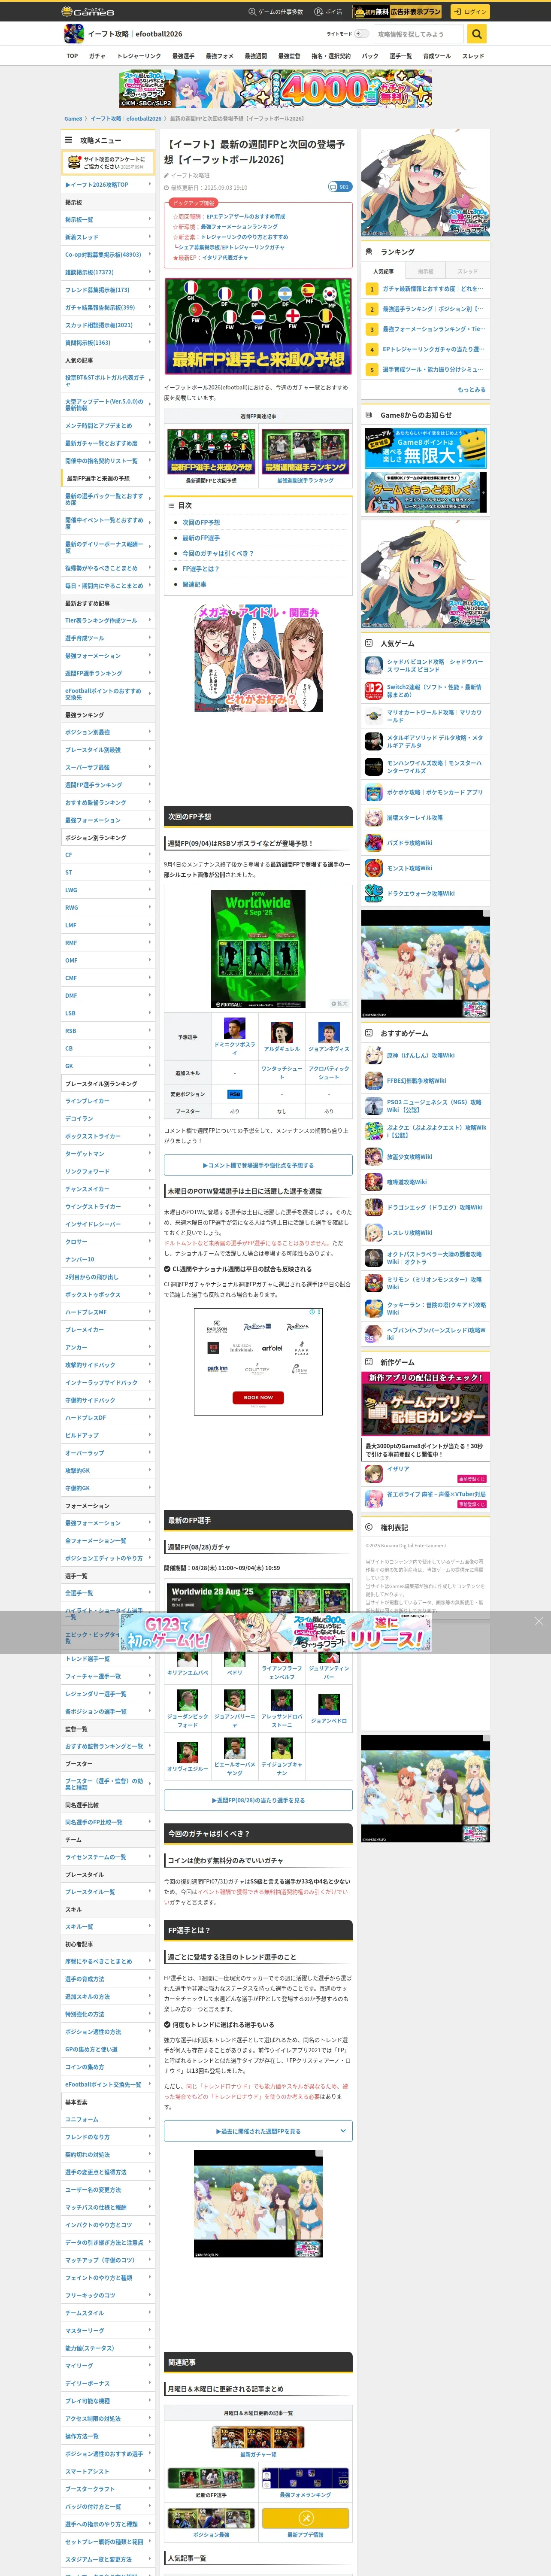Switch to 掲示板 ranking tab
The width and height of the screenshot is (551, 2576).
[426, 271]
